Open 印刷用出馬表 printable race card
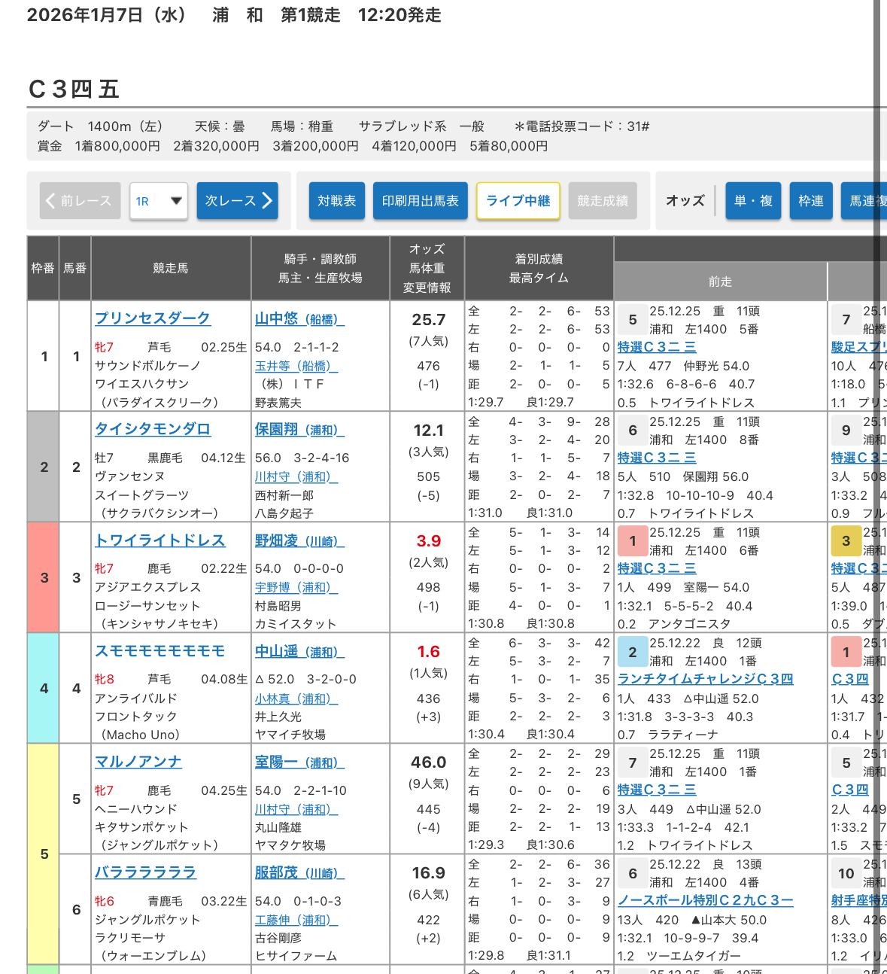887x974 pixels. click(x=420, y=201)
